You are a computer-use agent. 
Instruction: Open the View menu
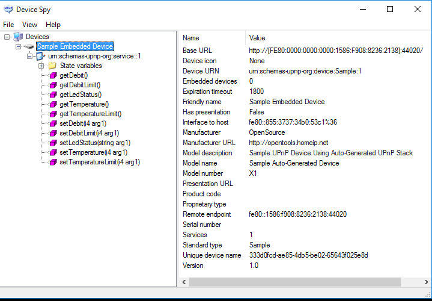[x=29, y=25]
